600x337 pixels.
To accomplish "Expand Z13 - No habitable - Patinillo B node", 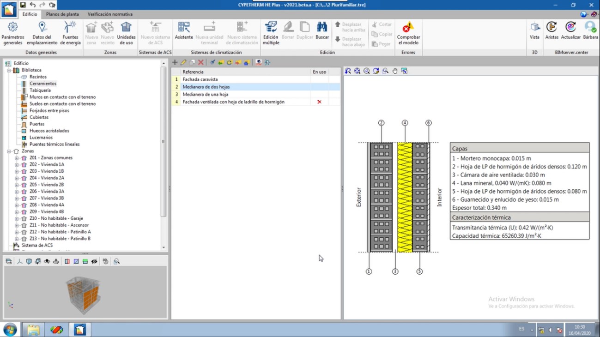I will point(17,239).
